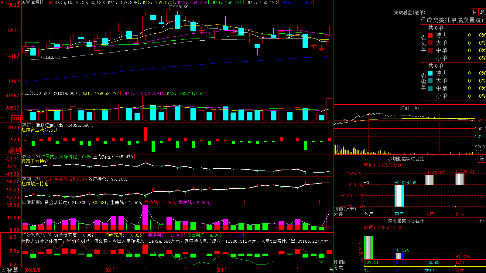
Task: Toggle the X10 scale marker on the SVZJ panel
Action: click(x=16, y=150)
